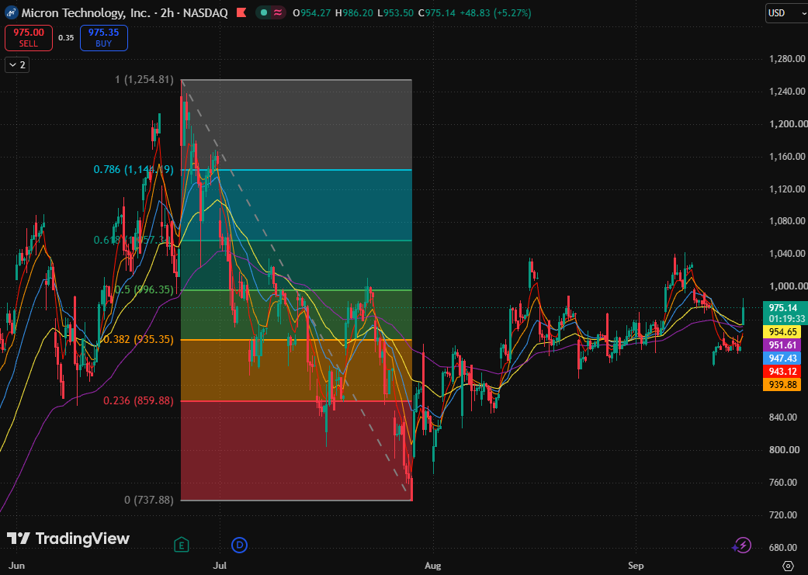The width and height of the screenshot is (808, 575).
Task: Click the 1,160.00 price axis label
Action: pos(787,156)
